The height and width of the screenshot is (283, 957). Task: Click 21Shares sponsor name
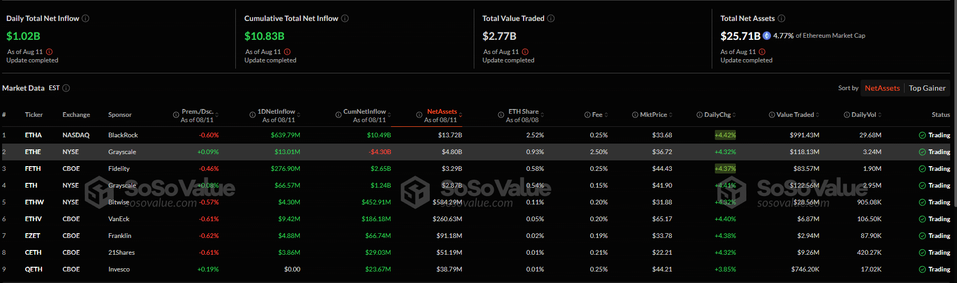click(x=122, y=253)
